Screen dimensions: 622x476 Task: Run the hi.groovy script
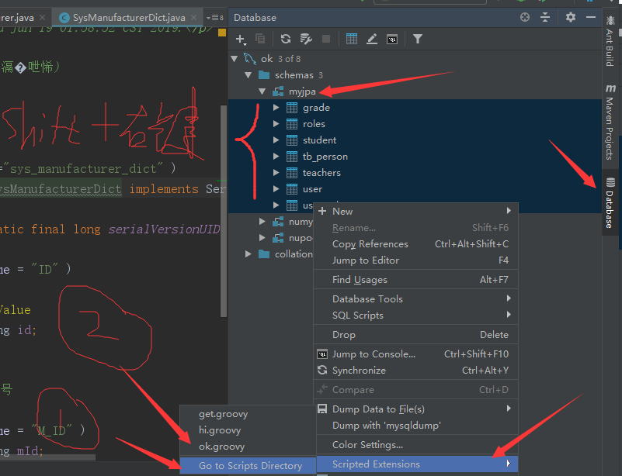click(248, 430)
